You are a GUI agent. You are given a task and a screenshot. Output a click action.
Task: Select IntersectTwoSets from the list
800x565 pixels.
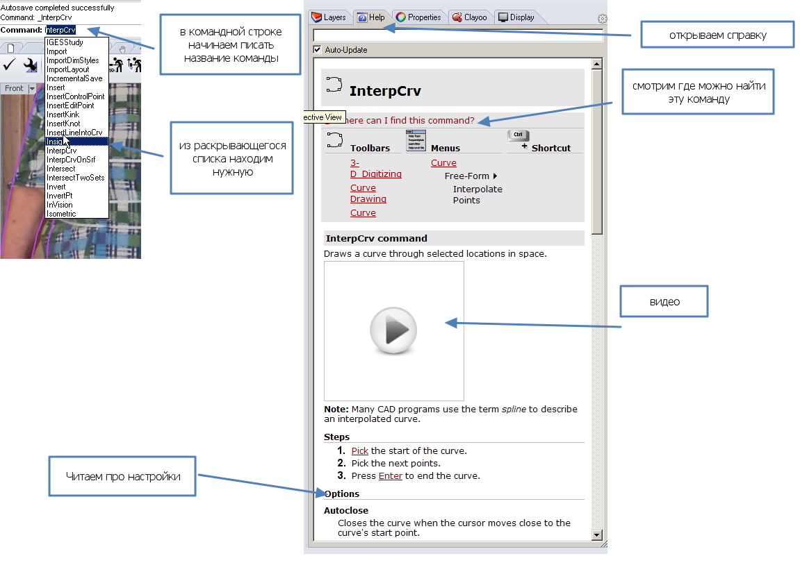[x=76, y=178]
